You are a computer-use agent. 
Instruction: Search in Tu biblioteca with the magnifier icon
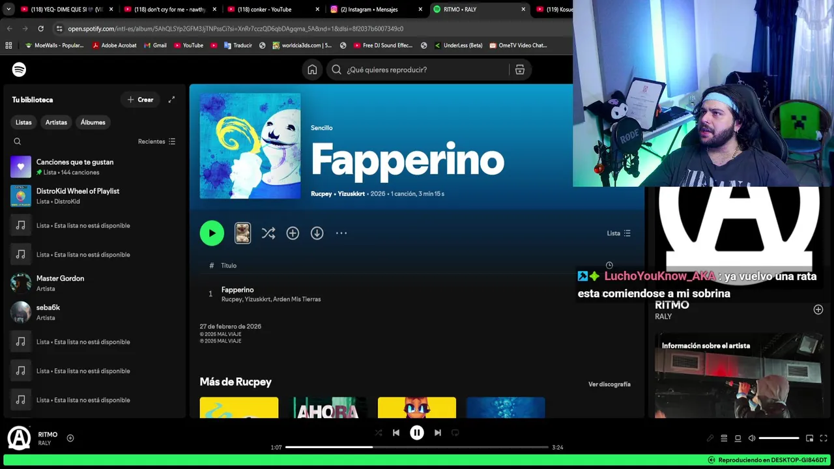coord(18,141)
